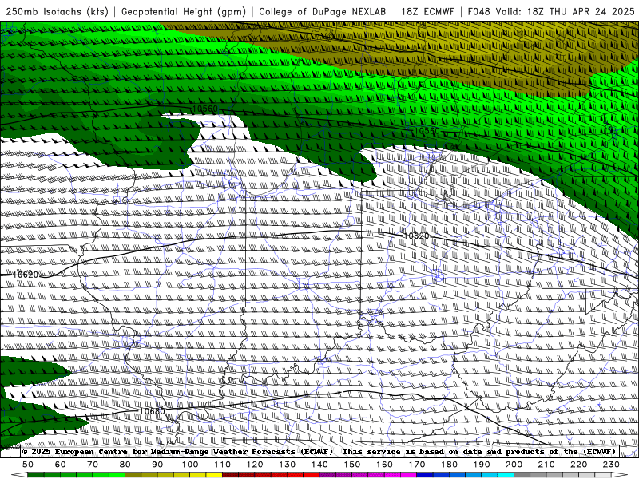The image size is (639, 479).
Task: Click the 200 knot colorbar label
Action: tap(514, 465)
